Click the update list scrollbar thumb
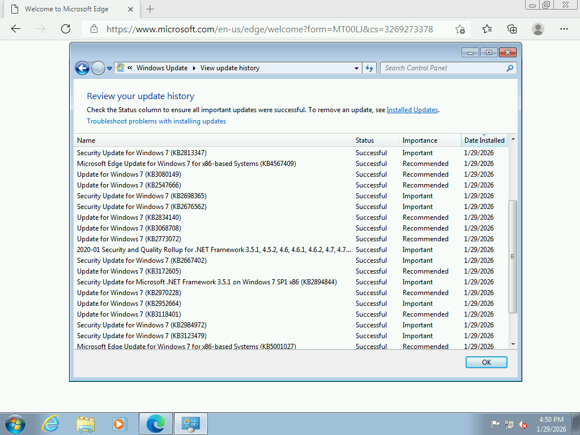This screenshot has height=435, width=580. (x=513, y=257)
